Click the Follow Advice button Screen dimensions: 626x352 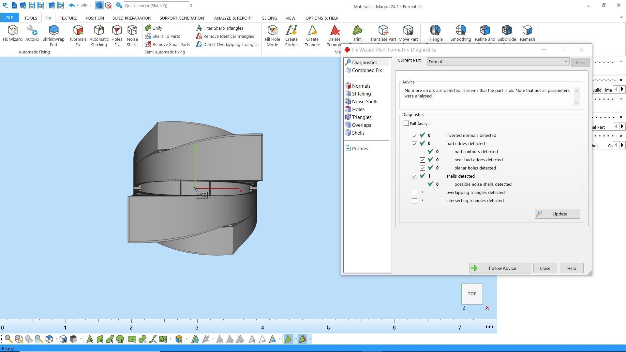point(500,268)
